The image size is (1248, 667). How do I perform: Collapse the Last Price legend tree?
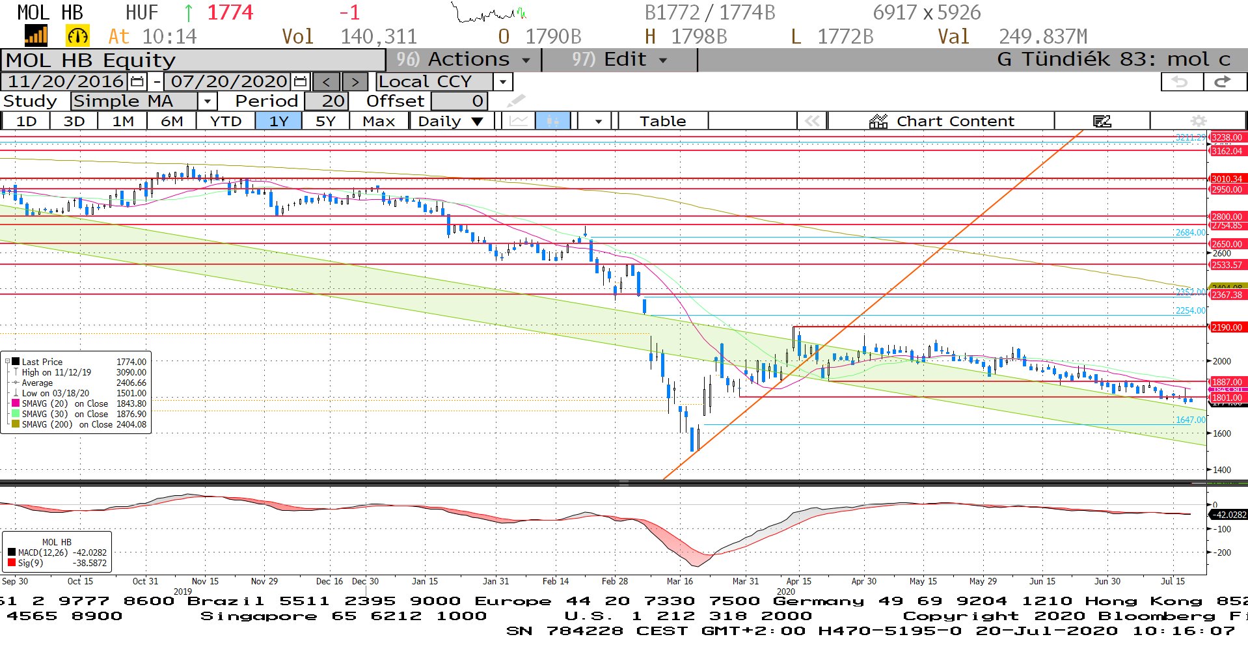tap(7, 362)
